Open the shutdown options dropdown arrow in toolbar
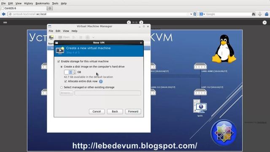Viewport: 270px width, 152px height. pos(93,37)
